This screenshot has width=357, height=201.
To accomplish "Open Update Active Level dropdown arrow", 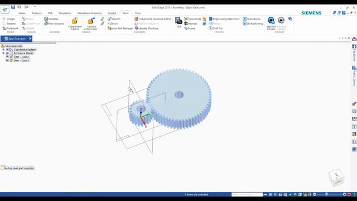I will click(x=98, y=29).
